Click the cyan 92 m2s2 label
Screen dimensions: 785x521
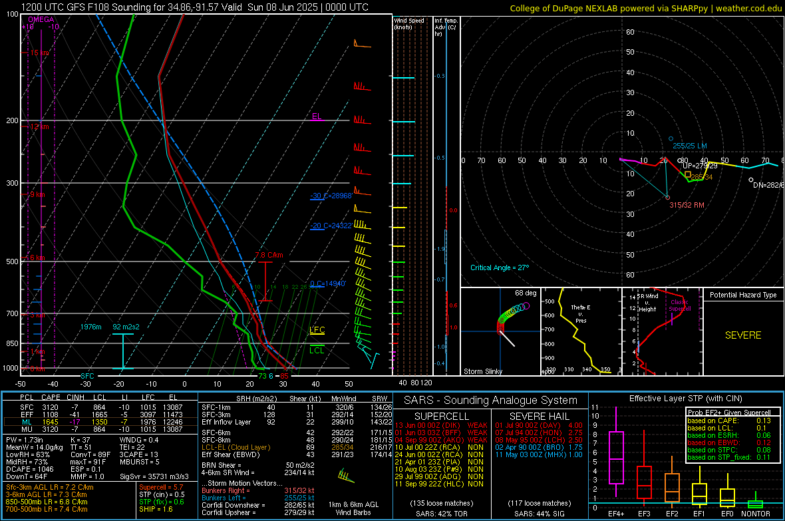coord(126,327)
